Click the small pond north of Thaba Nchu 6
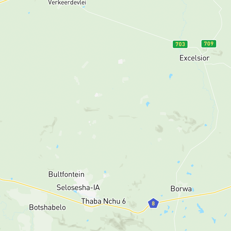Viewport: 231px width, 231px height. pos(105,172)
